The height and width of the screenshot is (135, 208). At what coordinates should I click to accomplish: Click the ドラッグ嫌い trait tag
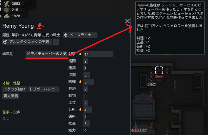pos(15,89)
